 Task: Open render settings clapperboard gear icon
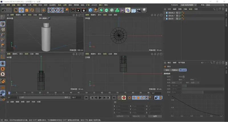(x=84, y=10)
